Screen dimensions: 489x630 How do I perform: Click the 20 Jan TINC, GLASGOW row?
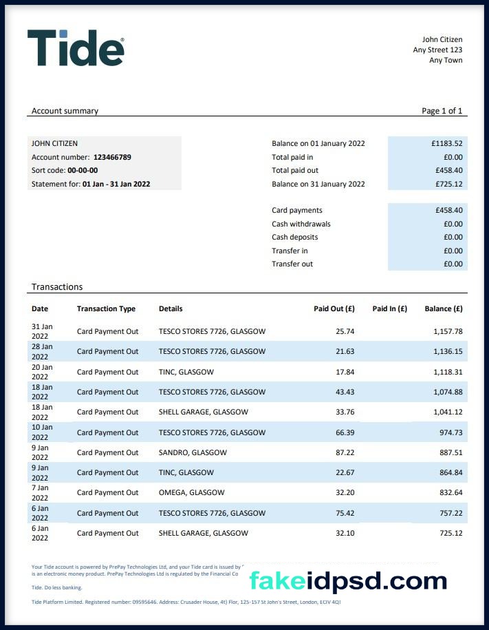tap(247, 372)
